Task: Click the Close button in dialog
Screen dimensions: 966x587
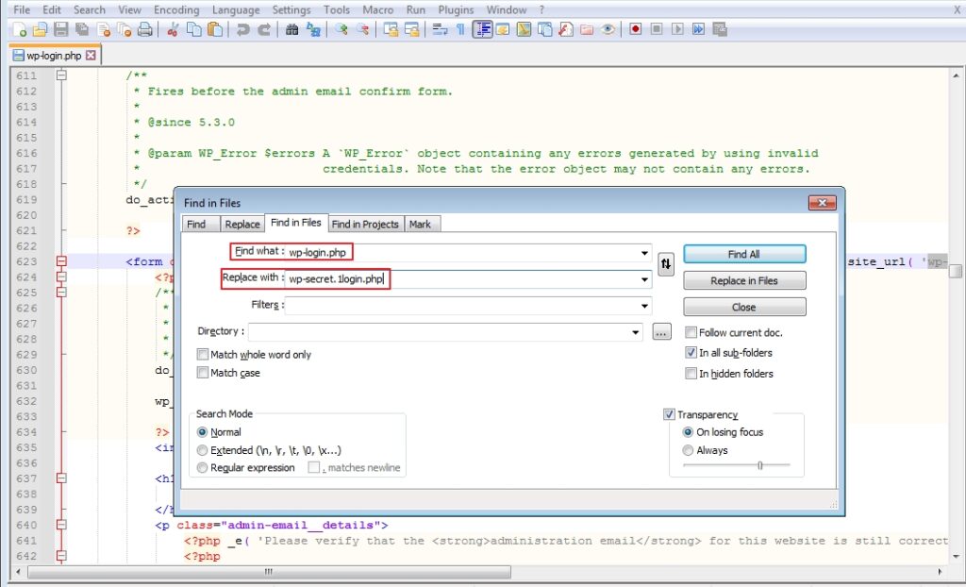Action: [744, 307]
